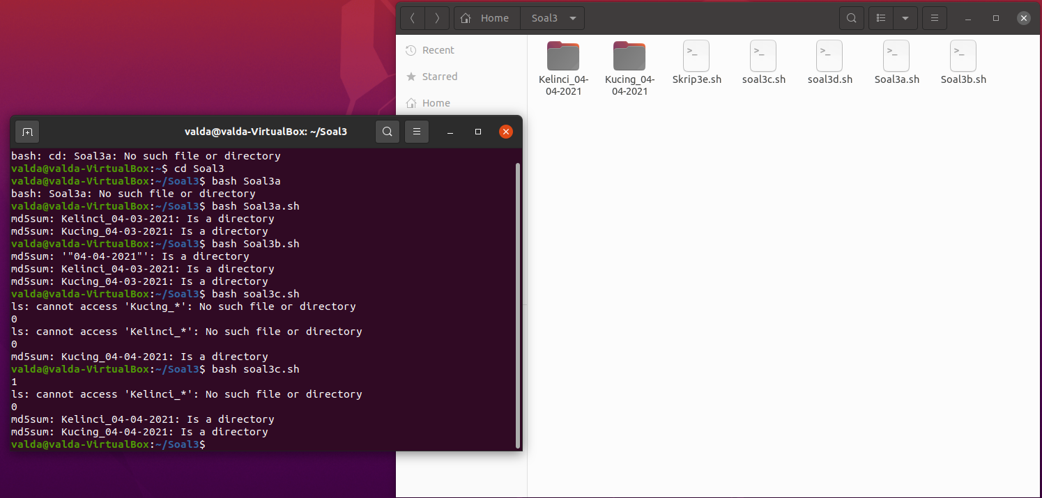1042x498 pixels.
Task: Click the home icon in the breadcrumb bar
Action: (464, 17)
